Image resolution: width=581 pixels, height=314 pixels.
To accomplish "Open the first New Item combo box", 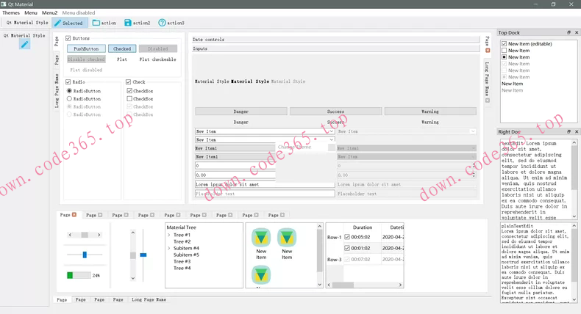I will click(x=264, y=131).
